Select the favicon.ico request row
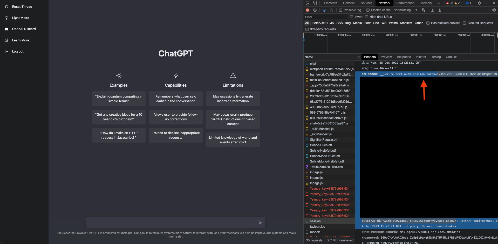Viewport: 498px width, 244px height. (329, 227)
